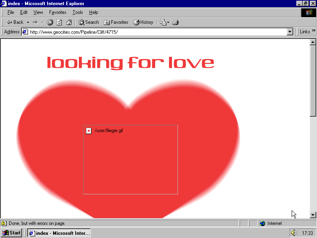
Task: Click the Mail toolbar icon
Action: pyautogui.click(x=163, y=22)
